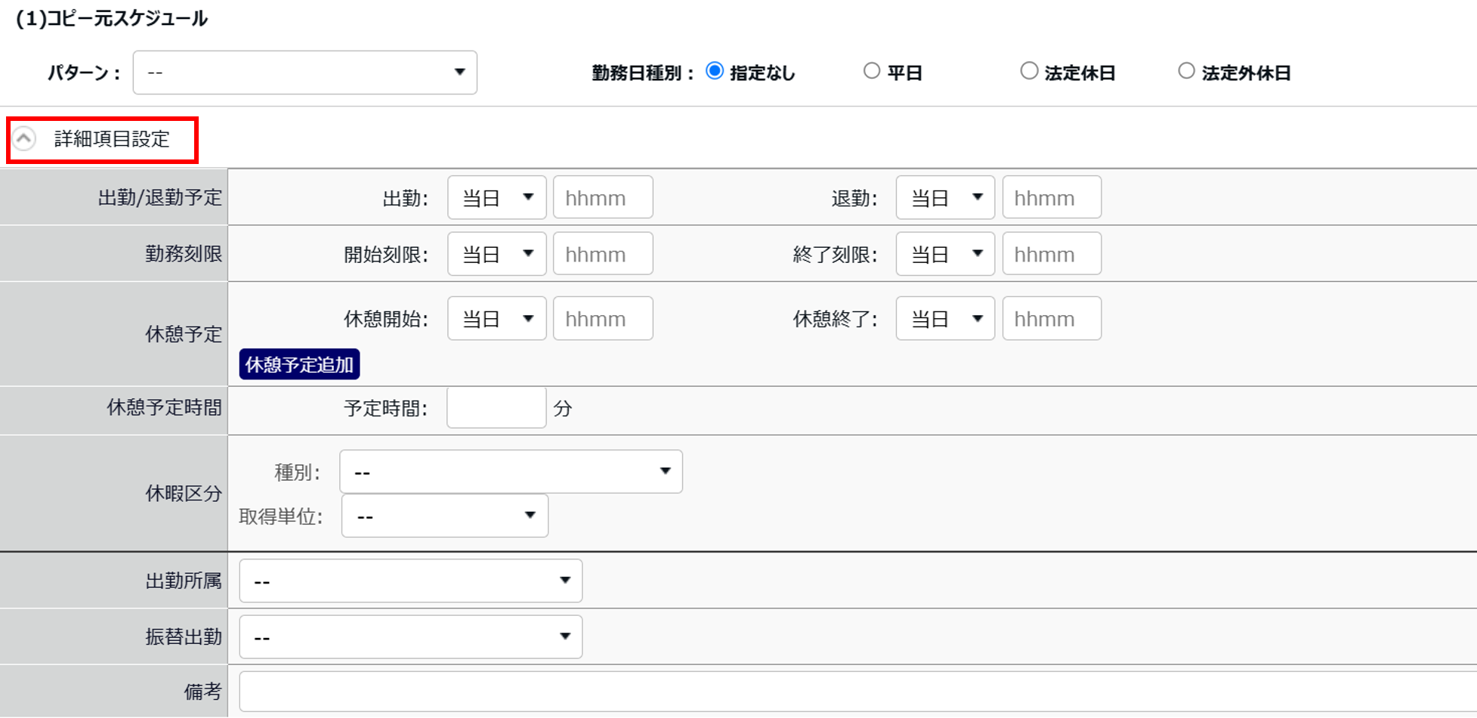Select the 法定外休日 radio option
This screenshot has height=718, width=1477.
coord(1186,72)
